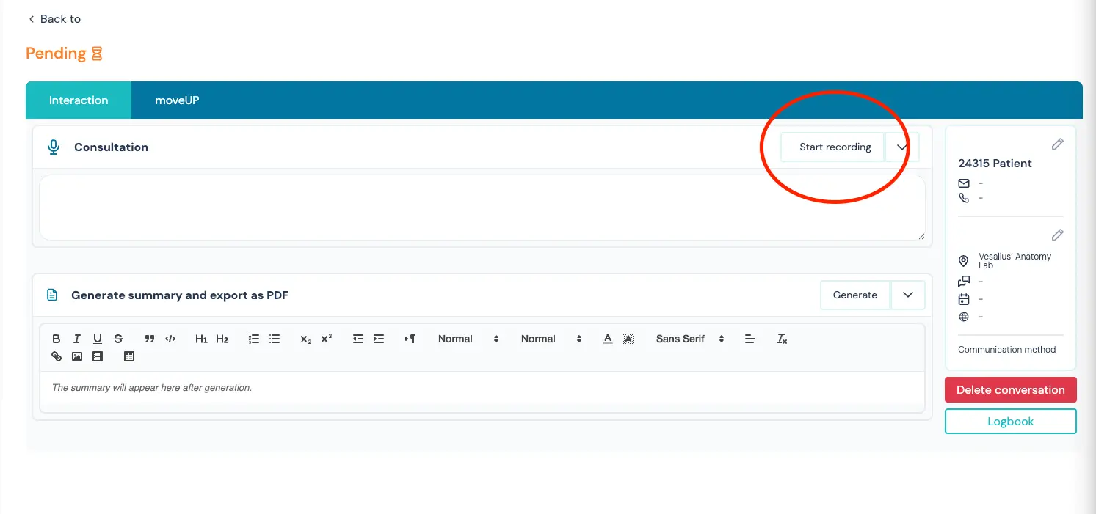
Task: Toggle bold formatting in summary editor
Action: click(x=57, y=339)
